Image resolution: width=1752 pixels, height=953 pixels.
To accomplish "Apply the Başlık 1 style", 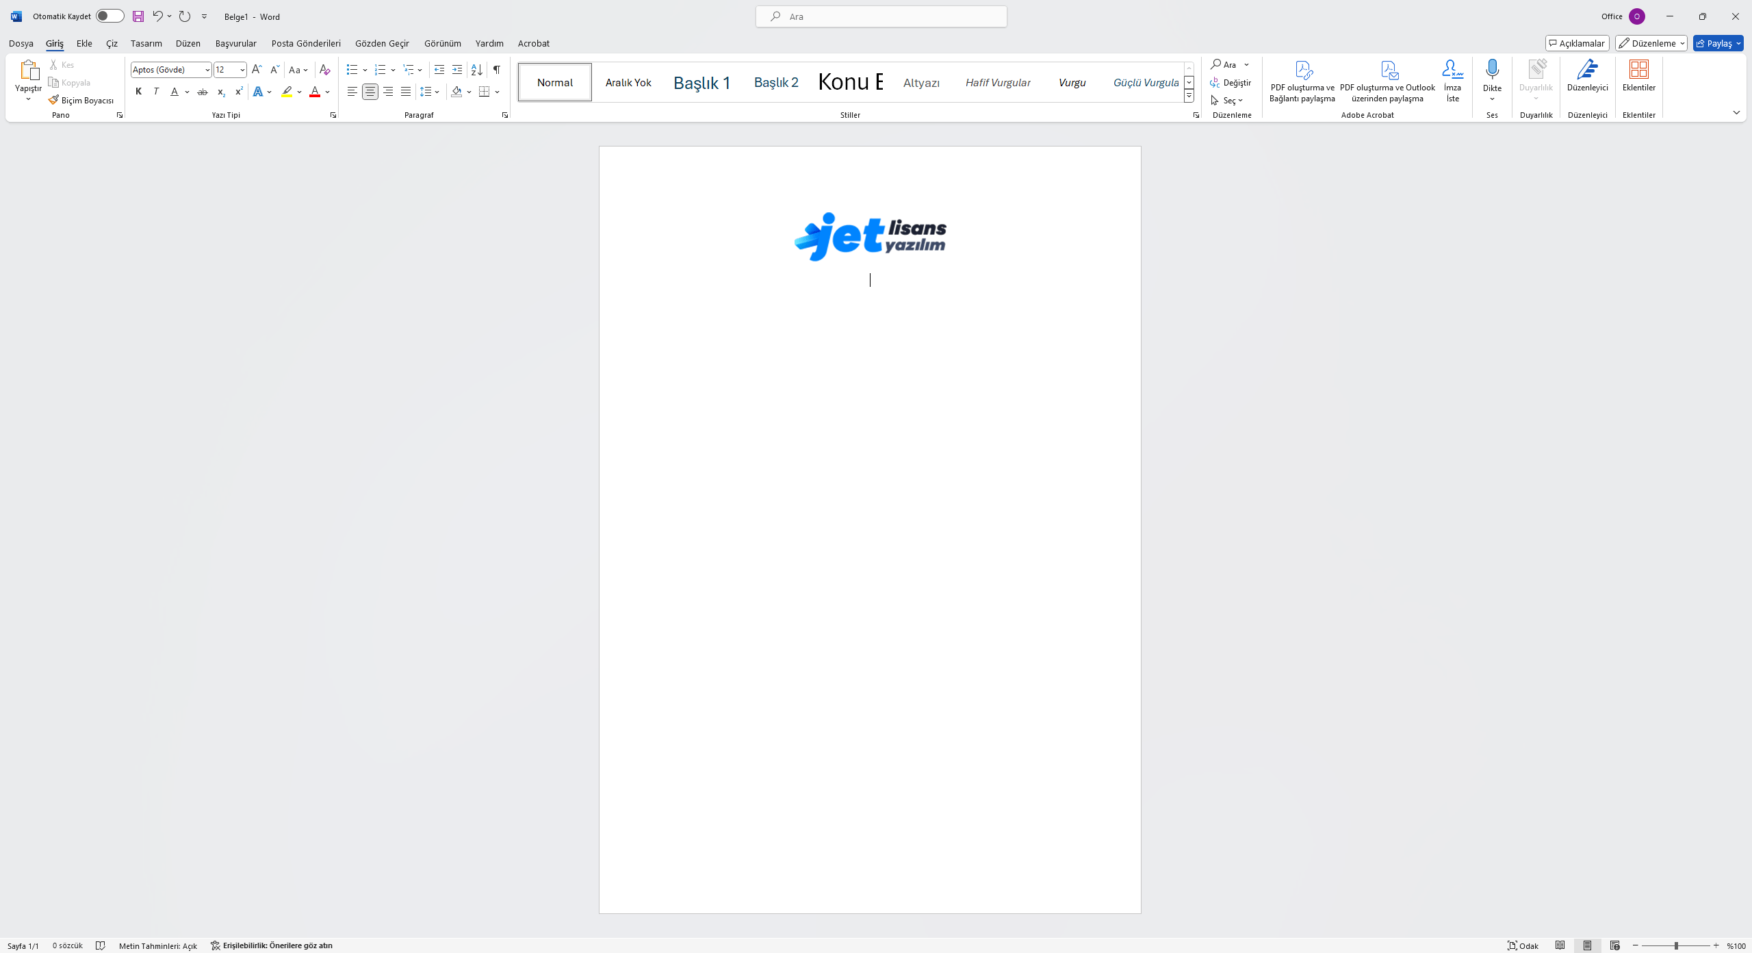I will click(701, 82).
